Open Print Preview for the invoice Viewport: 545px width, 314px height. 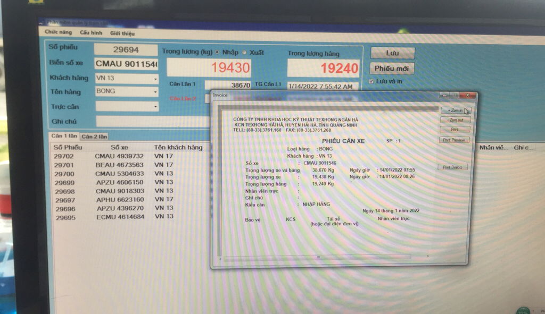454,140
